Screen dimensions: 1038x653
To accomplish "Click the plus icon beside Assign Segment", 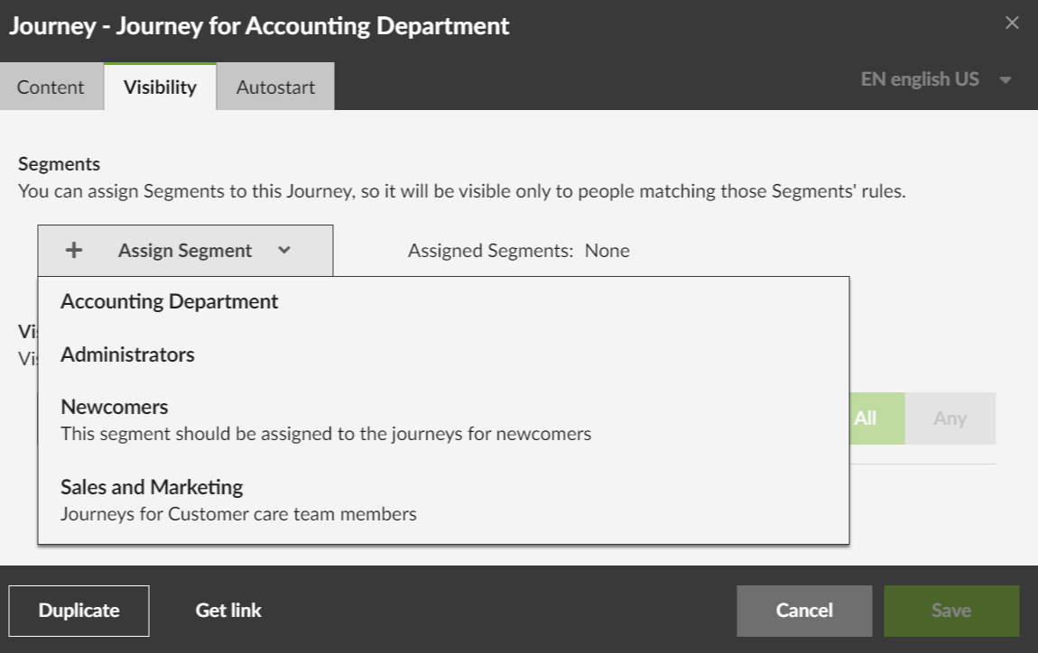I will [74, 251].
